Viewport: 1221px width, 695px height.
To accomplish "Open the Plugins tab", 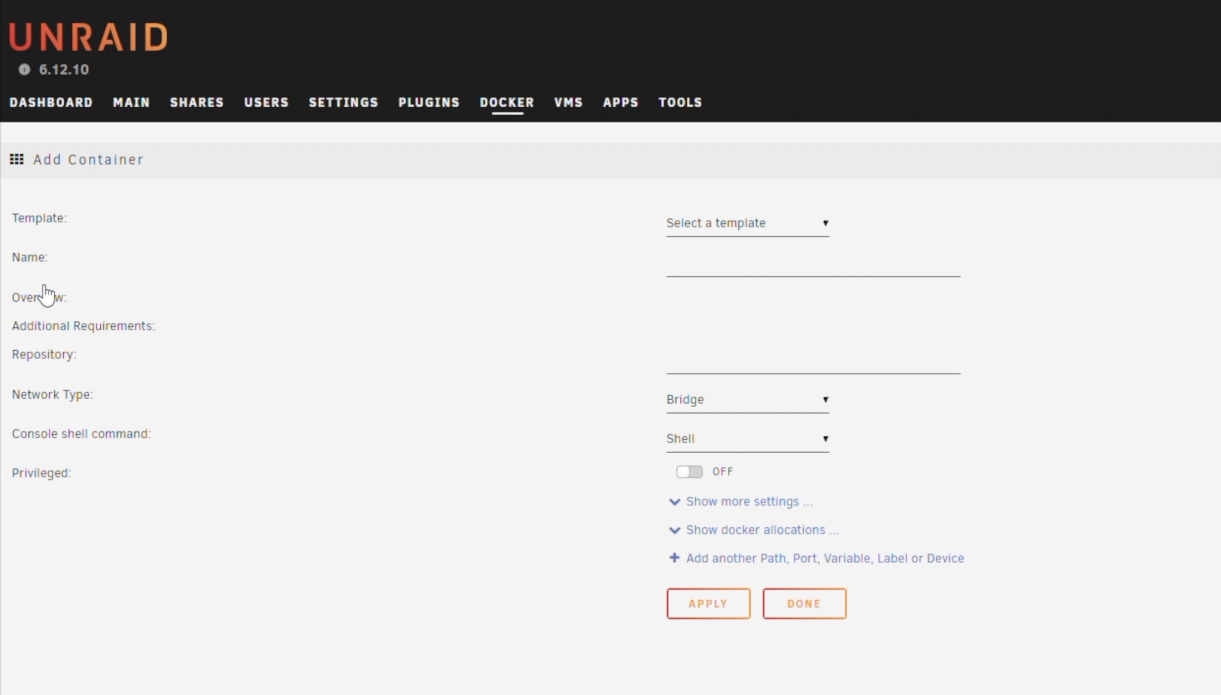I will pos(429,102).
